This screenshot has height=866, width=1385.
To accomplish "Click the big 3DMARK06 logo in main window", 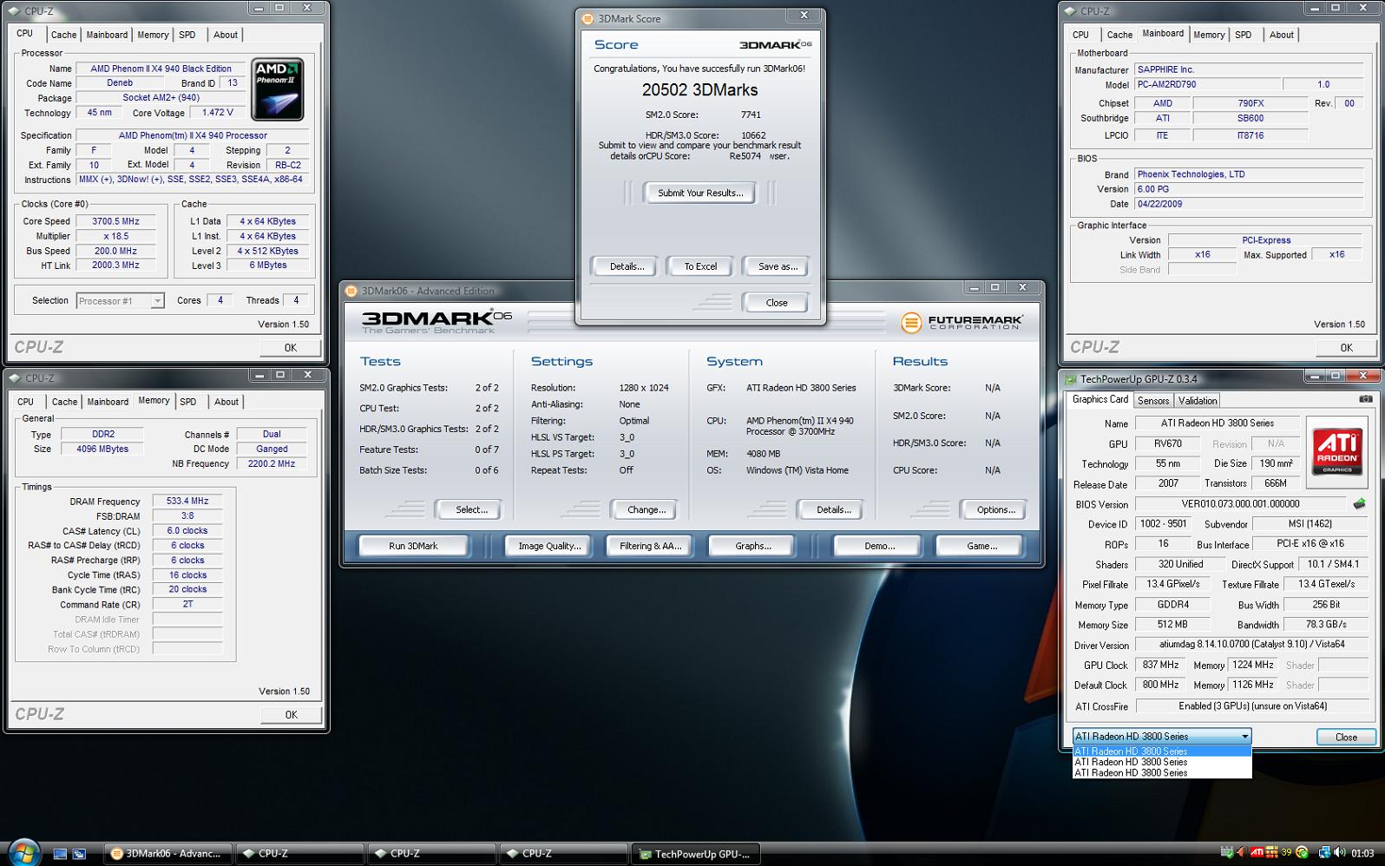I will click(437, 321).
